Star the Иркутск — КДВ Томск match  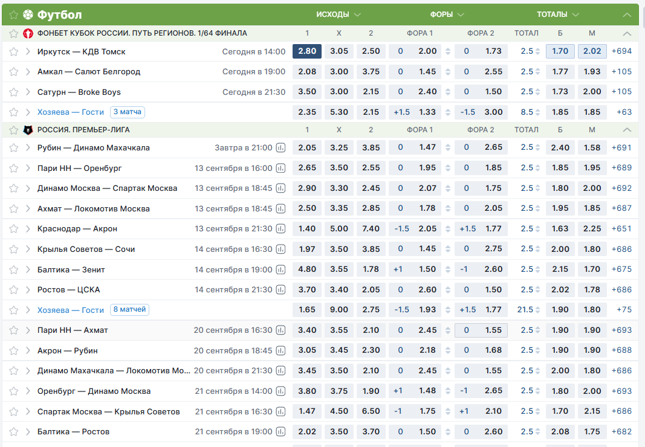coord(13,51)
